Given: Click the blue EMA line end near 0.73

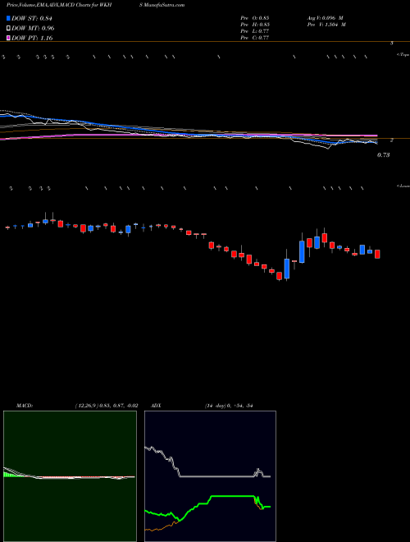Looking at the screenshot, I should 376,142.
